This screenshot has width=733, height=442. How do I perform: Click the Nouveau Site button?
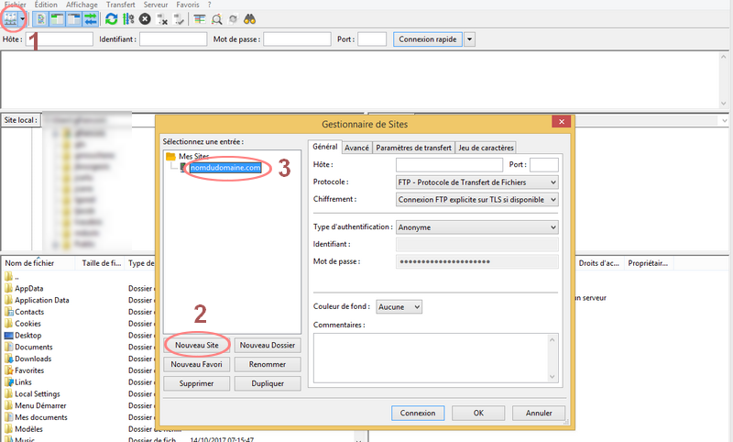click(196, 345)
